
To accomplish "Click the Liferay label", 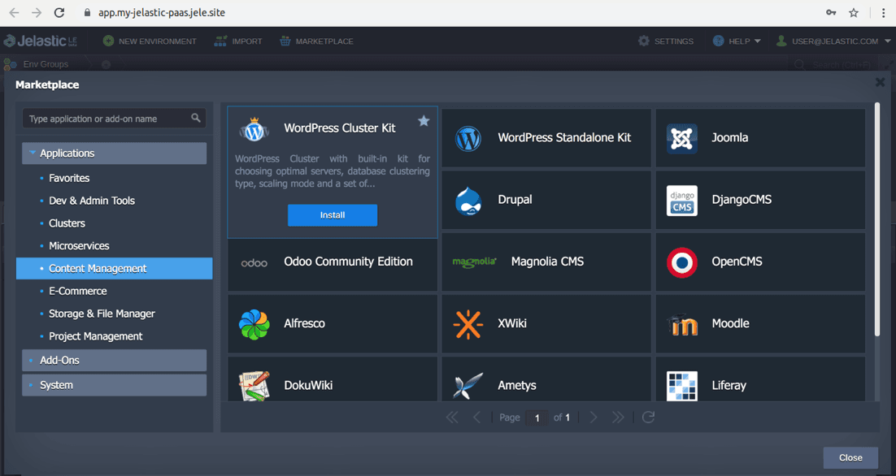I will click(x=729, y=385).
